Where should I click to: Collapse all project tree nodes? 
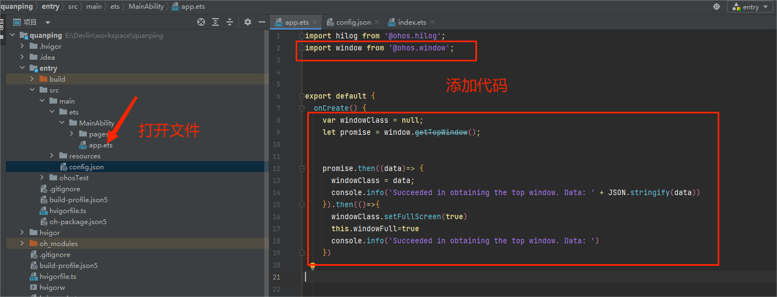coord(230,22)
